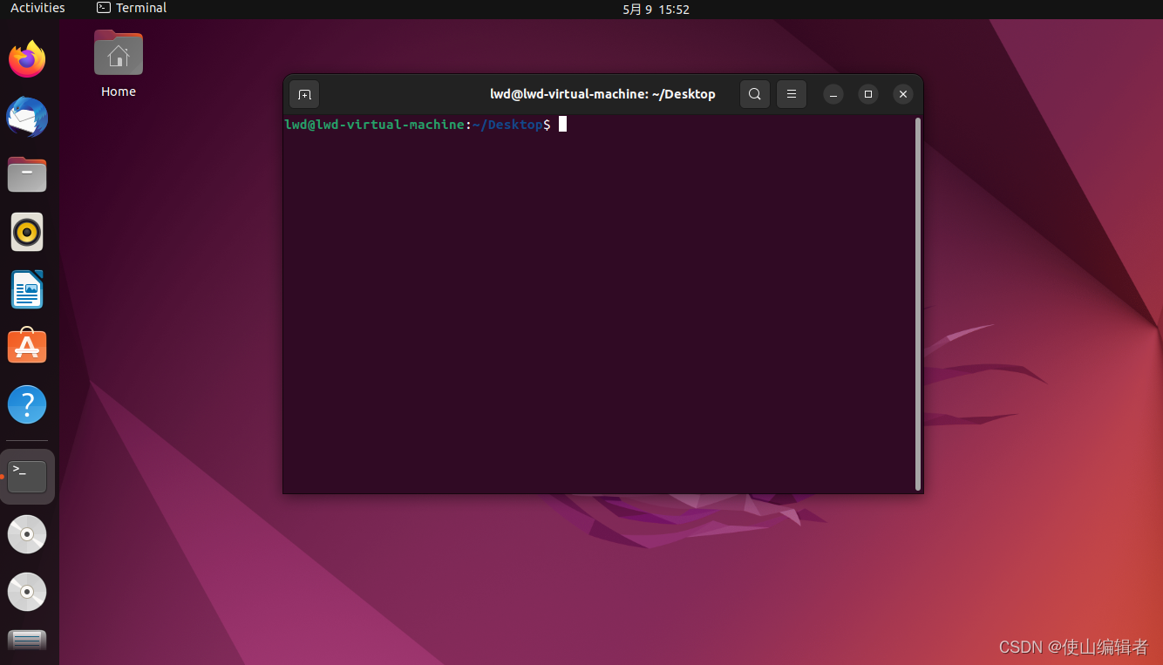
Task: Launch Thunderbird mail from the dock
Action: 27,118
